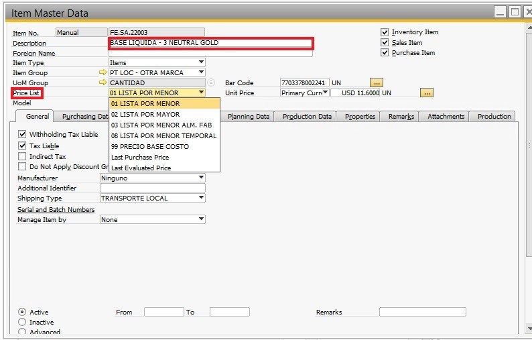Select the Inactive radio button
Viewport: 532px width, 340px height.
coord(22,322)
